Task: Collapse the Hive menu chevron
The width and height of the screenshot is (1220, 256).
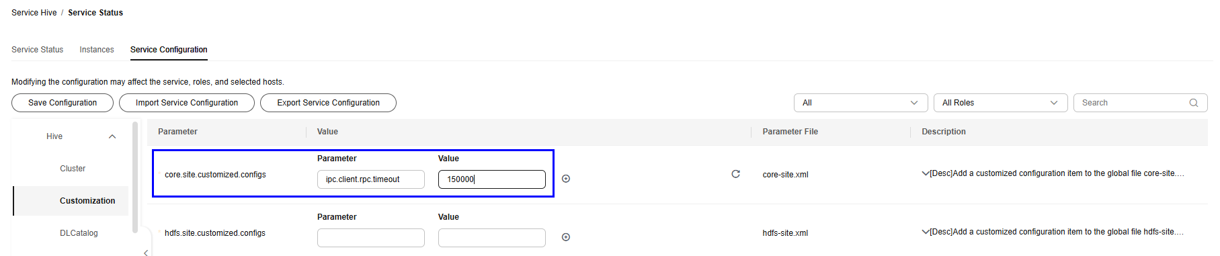Action: 112,136
